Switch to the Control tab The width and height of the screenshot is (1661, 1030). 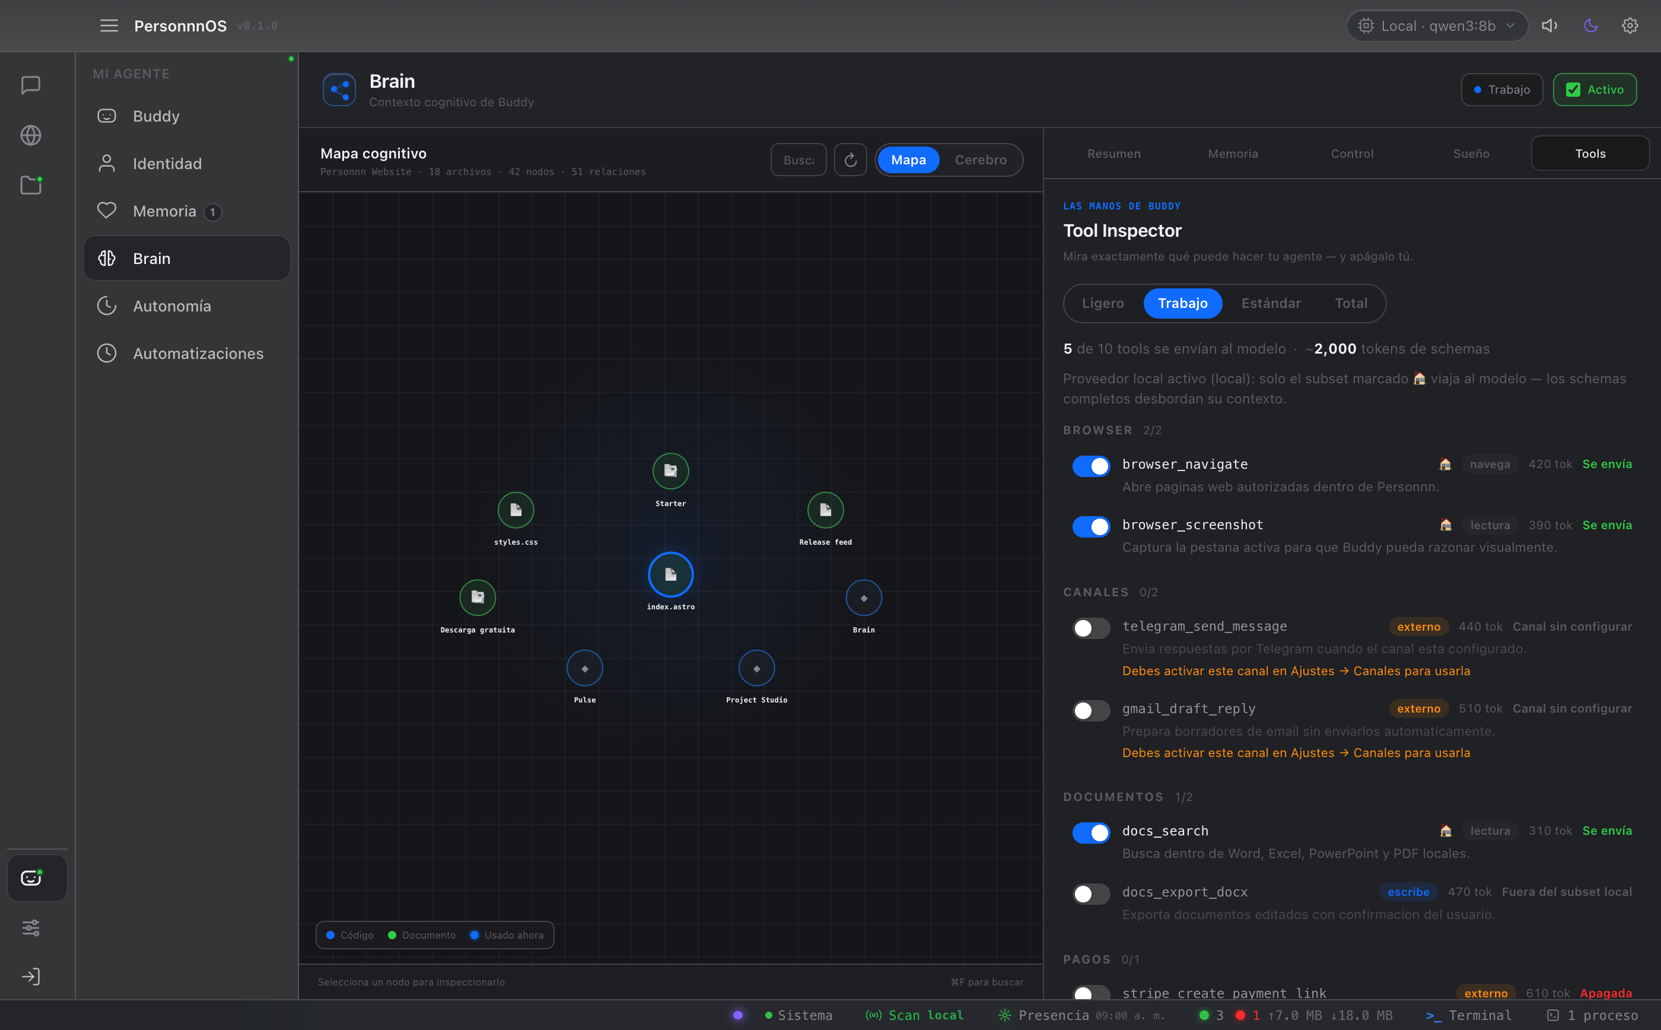coord(1352,154)
